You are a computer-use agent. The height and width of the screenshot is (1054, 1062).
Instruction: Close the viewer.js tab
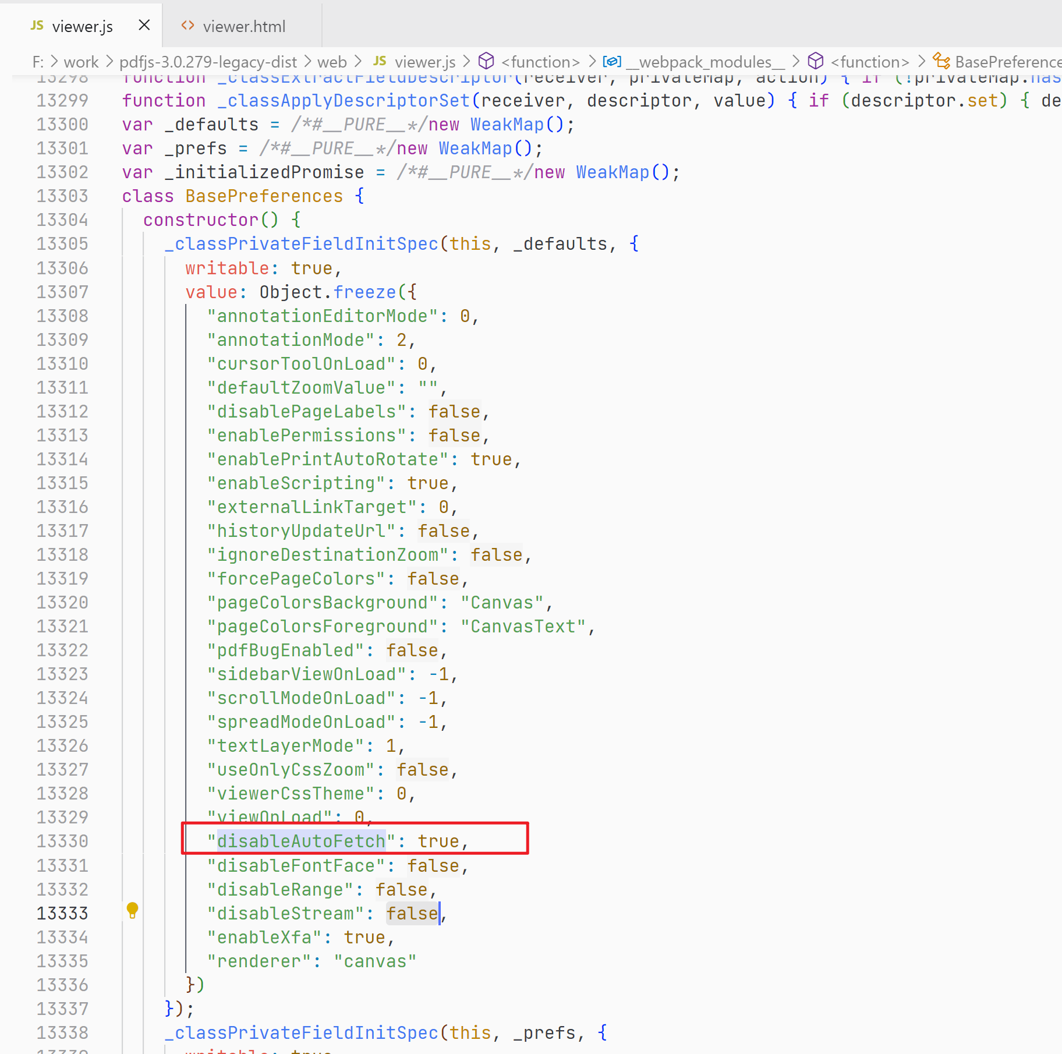point(144,25)
